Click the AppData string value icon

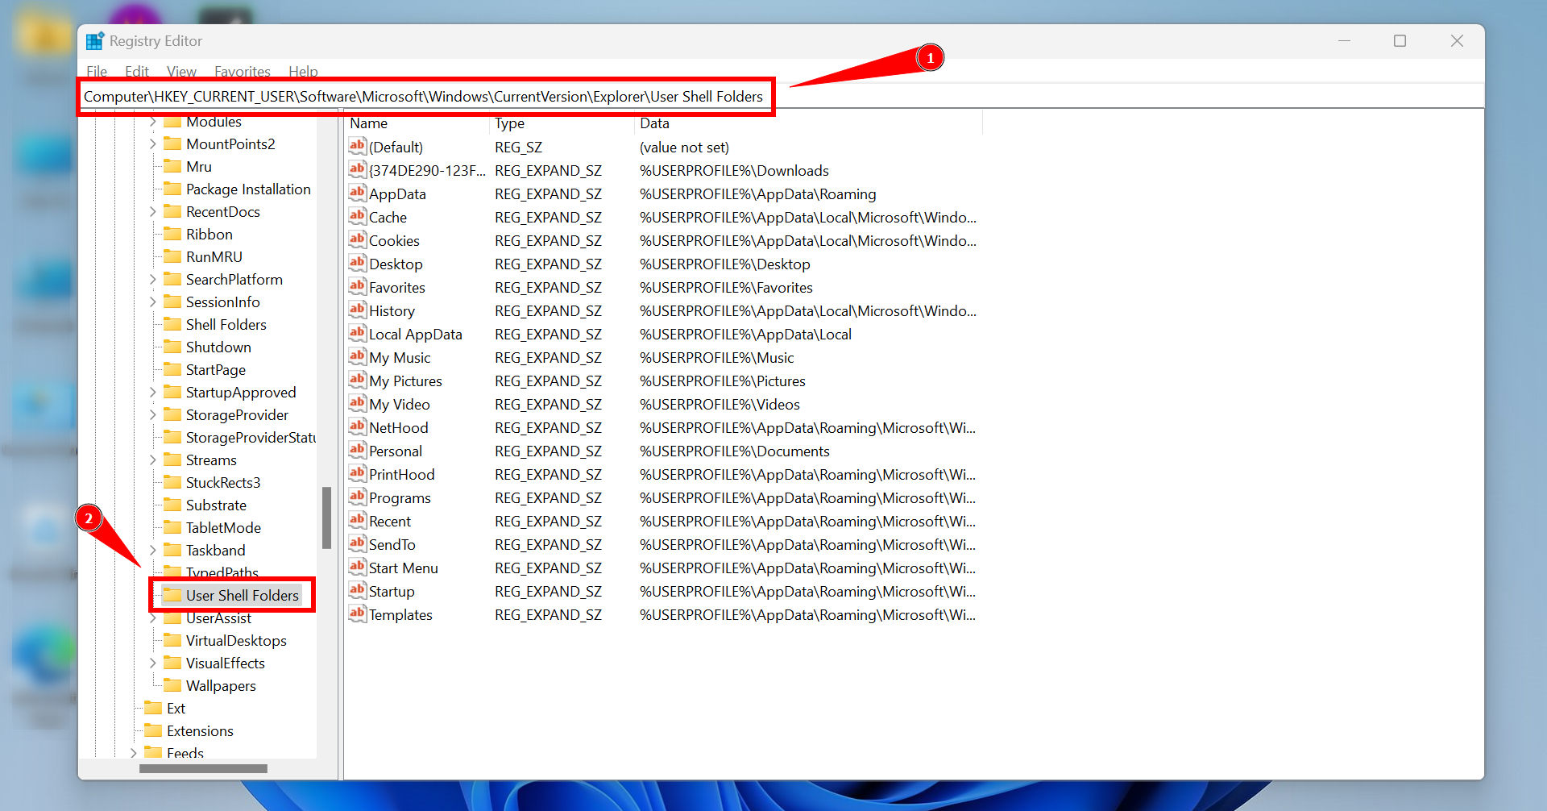pos(357,192)
